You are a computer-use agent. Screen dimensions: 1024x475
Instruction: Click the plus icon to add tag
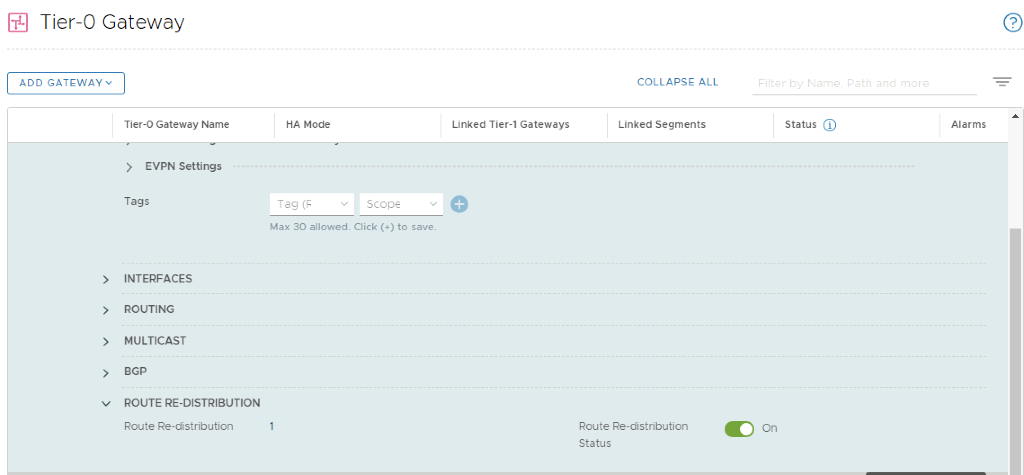459,204
